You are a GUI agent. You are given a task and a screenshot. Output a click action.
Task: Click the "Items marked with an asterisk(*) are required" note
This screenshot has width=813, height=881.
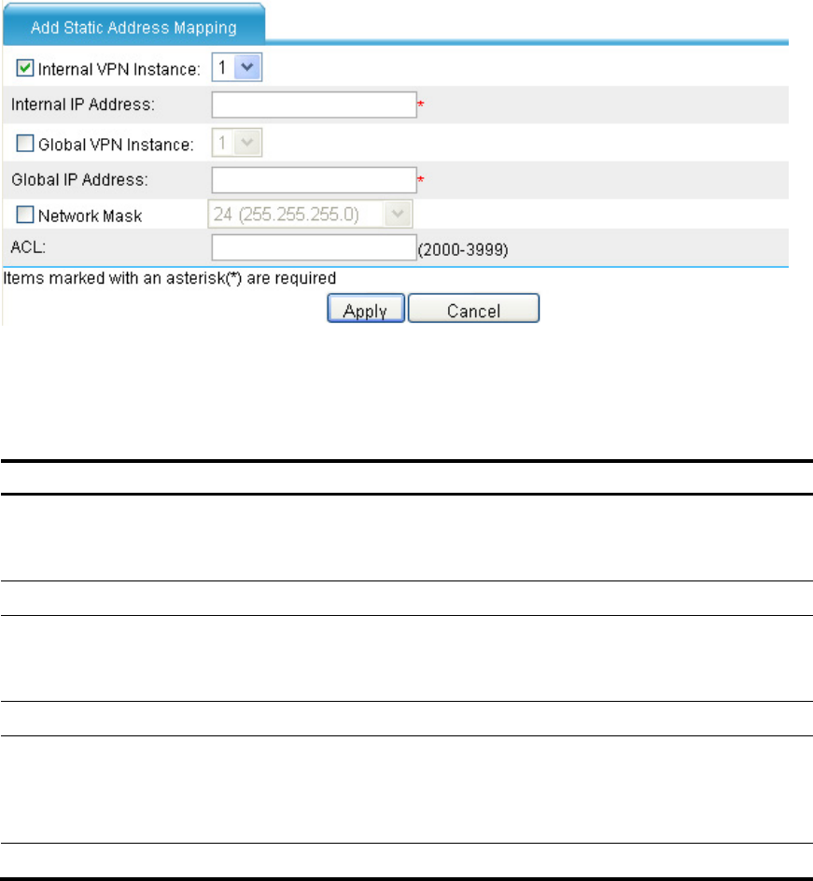point(170,278)
